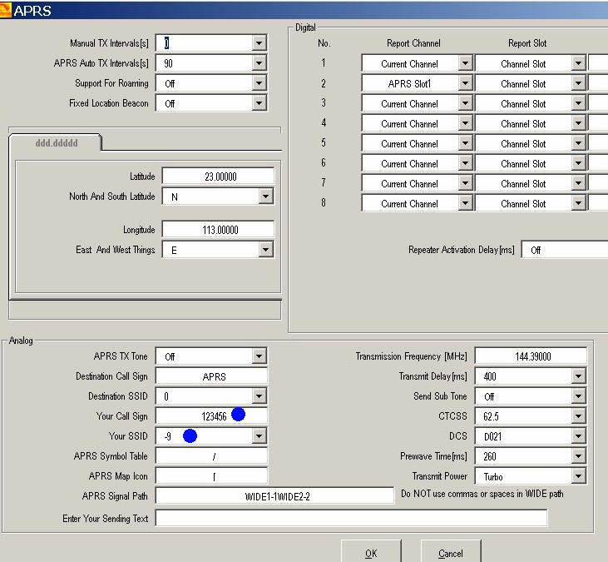Open CTCSS dropdown
The width and height of the screenshot is (608, 562).
point(578,416)
